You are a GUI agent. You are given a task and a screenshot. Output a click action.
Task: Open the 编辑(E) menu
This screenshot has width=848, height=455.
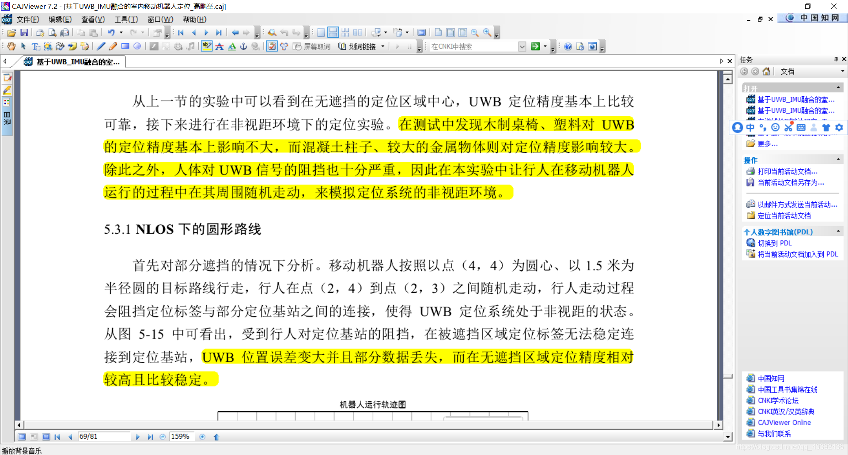pos(60,19)
